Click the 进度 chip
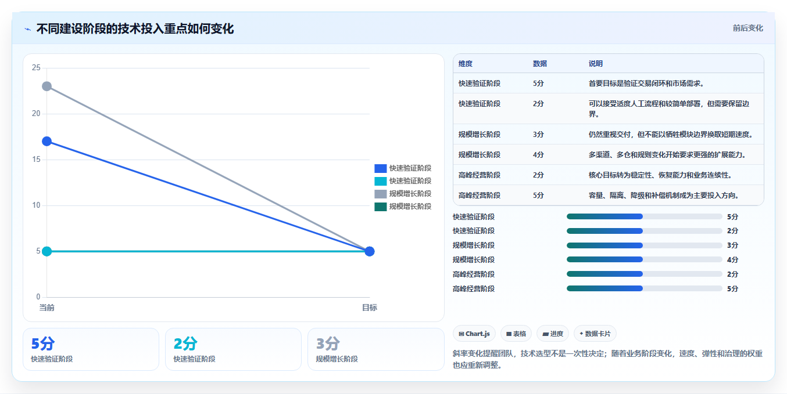The width and height of the screenshot is (787, 394). 553,334
